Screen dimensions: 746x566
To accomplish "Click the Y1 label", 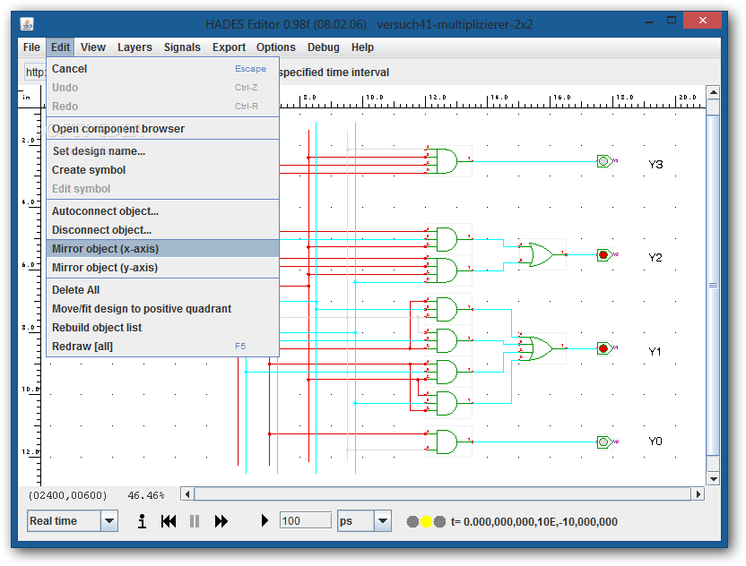I will coord(655,352).
